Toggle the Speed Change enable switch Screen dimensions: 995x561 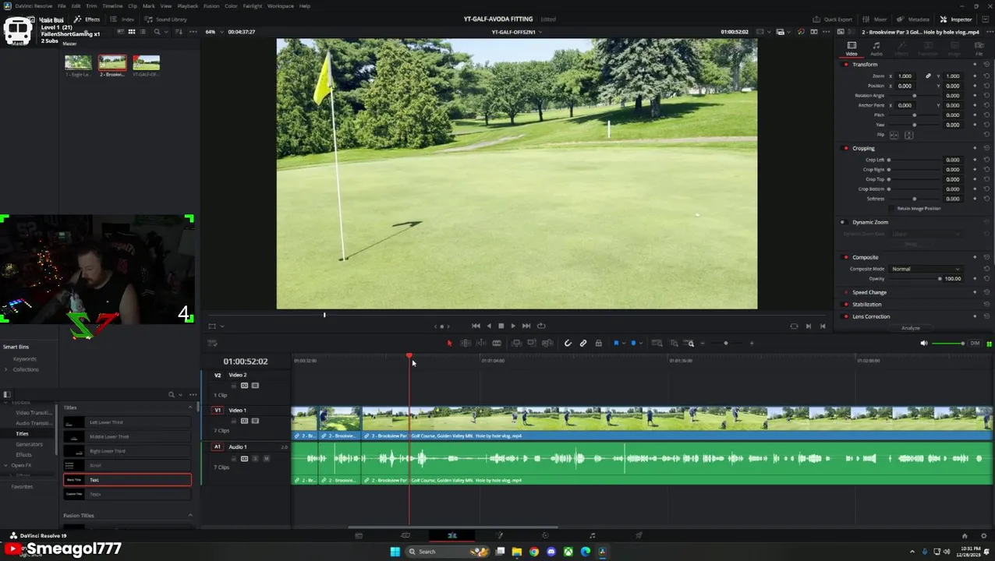(x=846, y=292)
